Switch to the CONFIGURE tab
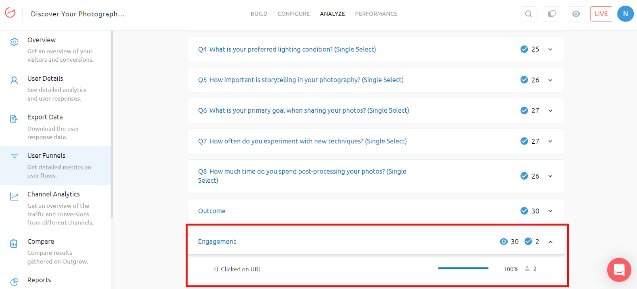This screenshot has height=289, width=637. tap(293, 14)
